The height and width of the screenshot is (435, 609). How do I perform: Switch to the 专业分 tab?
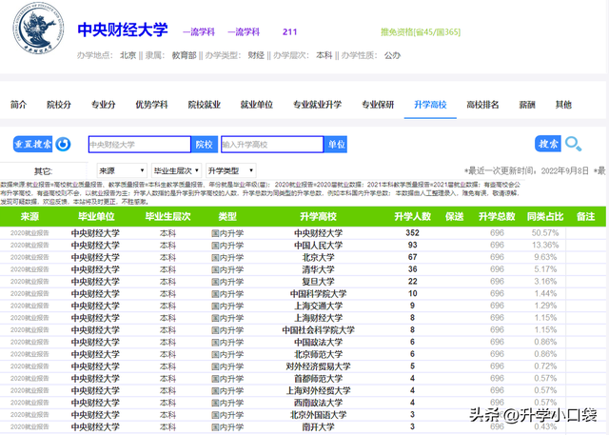pyautogui.click(x=104, y=105)
